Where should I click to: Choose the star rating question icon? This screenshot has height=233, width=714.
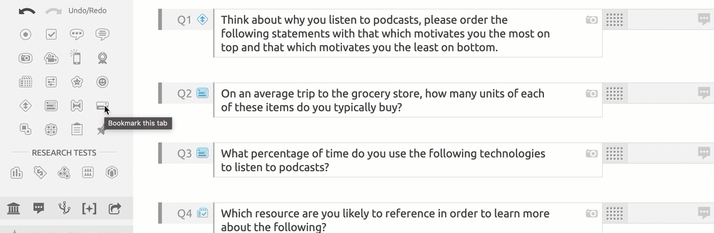(76, 82)
